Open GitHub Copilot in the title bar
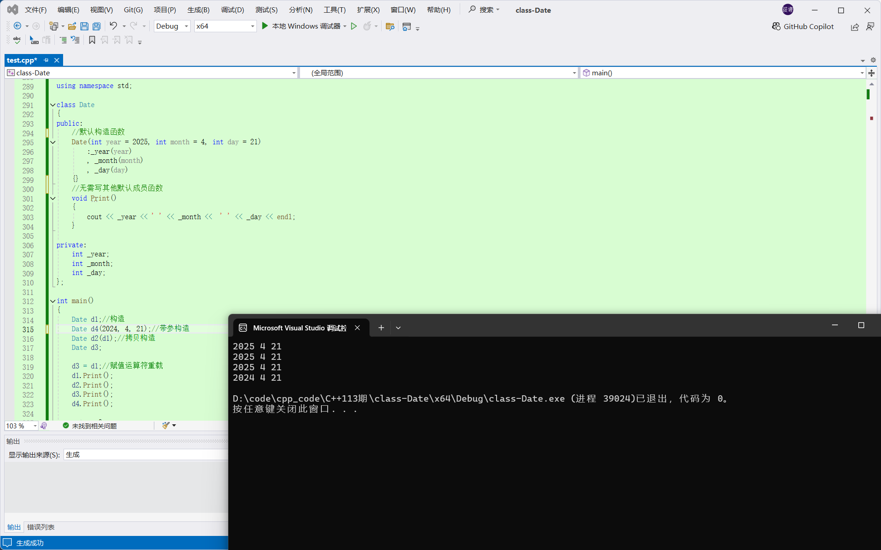The width and height of the screenshot is (881, 550). tap(803, 26)
